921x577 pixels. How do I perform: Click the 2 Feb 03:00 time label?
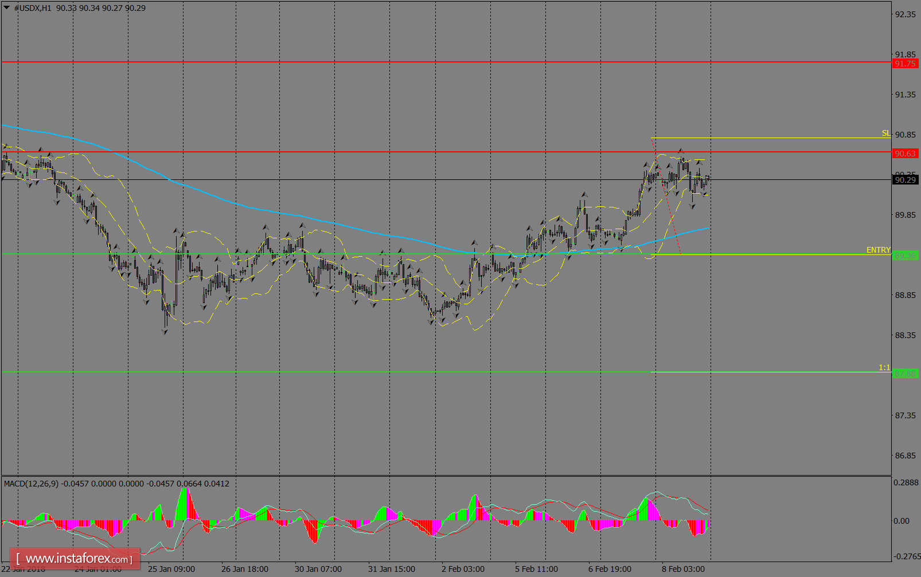pyautogui.click(x=463, y=569)
